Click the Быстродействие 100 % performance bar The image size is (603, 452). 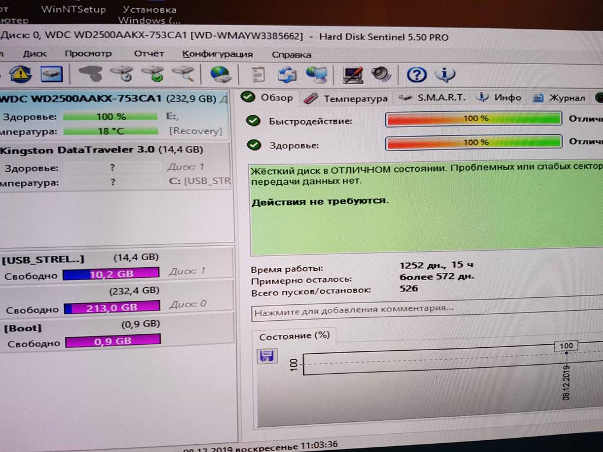click(x=473, y=119)
